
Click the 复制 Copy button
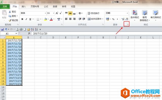click(x=12, y=16)
